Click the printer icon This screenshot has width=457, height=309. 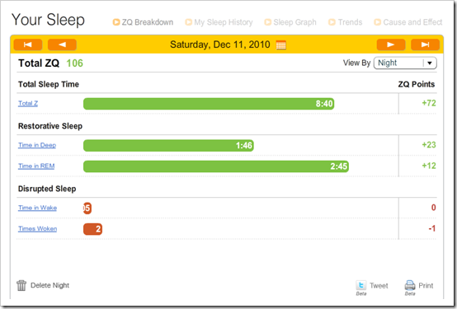tap(410, 285)
